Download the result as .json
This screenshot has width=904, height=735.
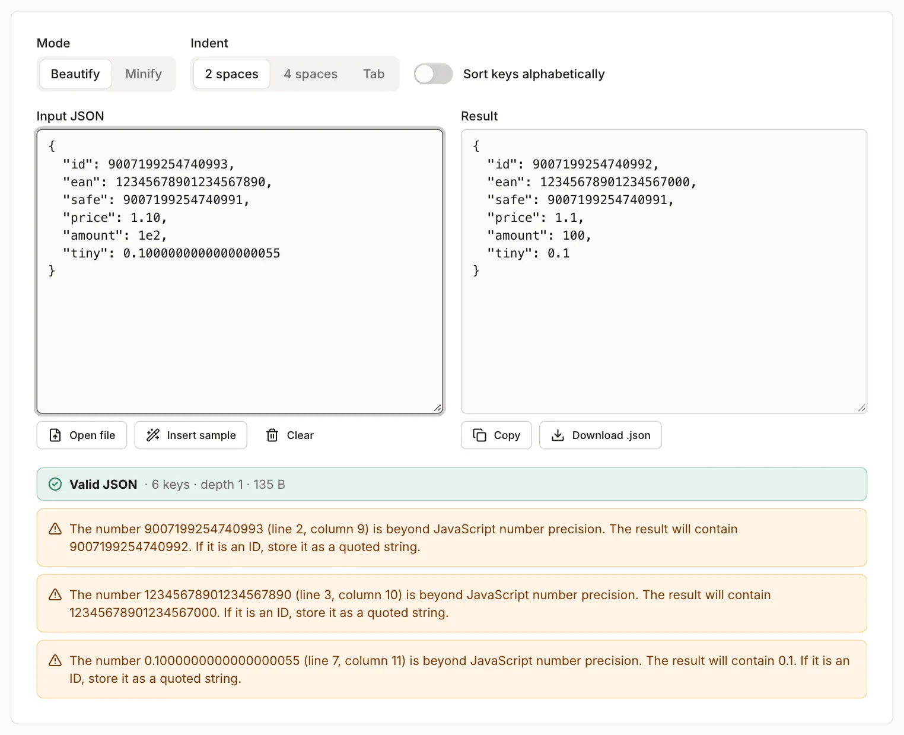click(x=600, y=435)
